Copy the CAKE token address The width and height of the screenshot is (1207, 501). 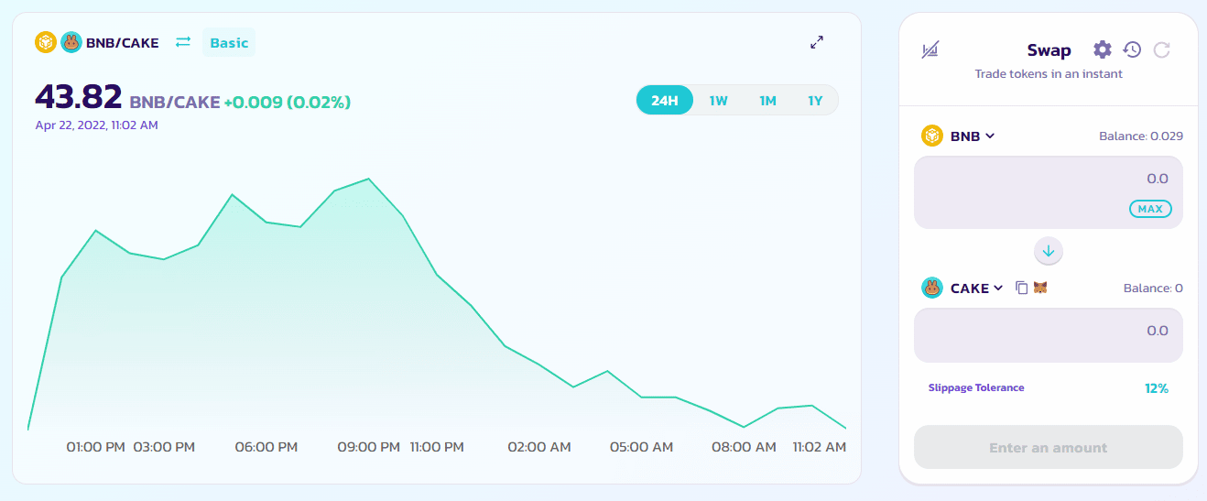1022,288
